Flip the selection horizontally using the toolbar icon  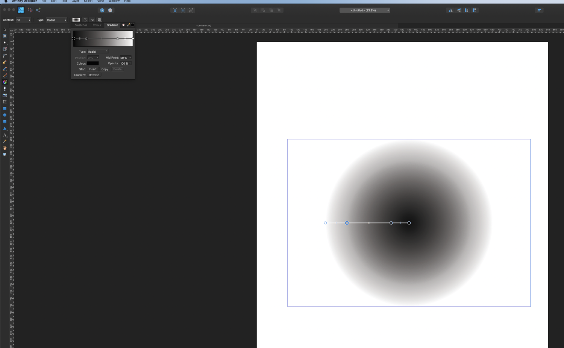point(451,10)
